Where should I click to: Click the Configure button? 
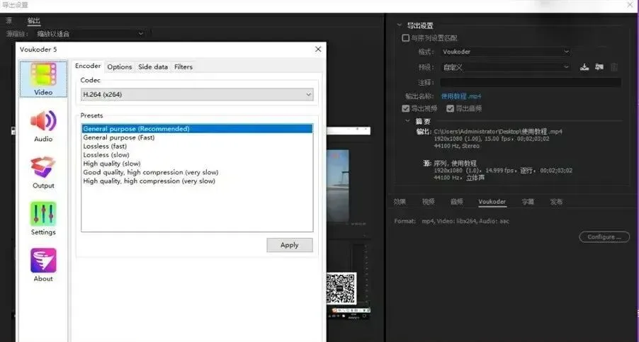[604, 237]
